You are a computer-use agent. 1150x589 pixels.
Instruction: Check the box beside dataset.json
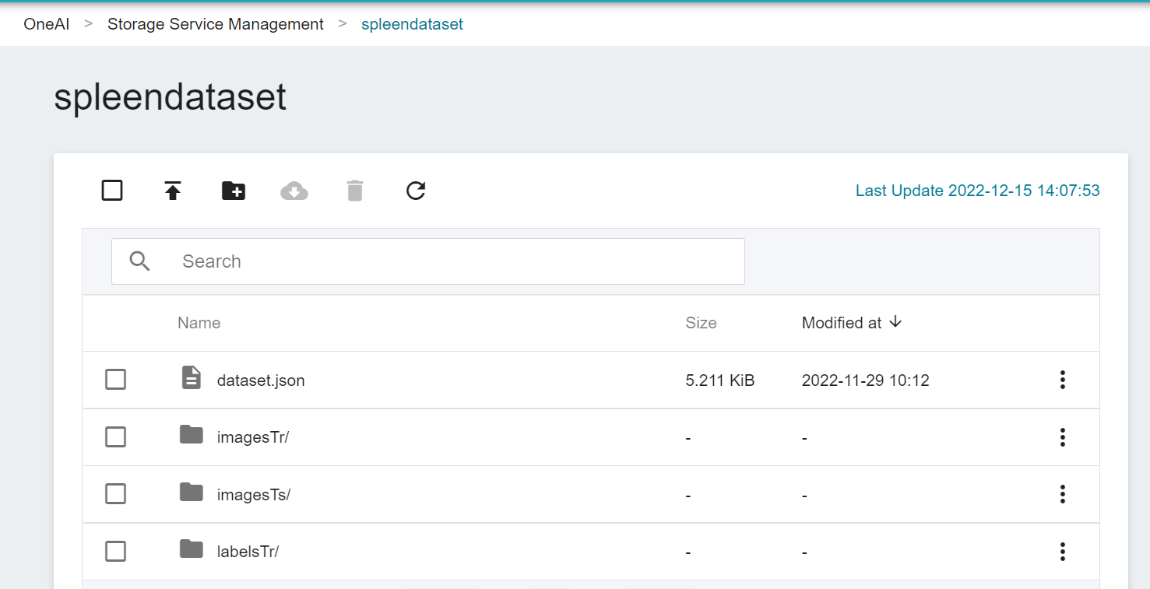coord(116,380)
